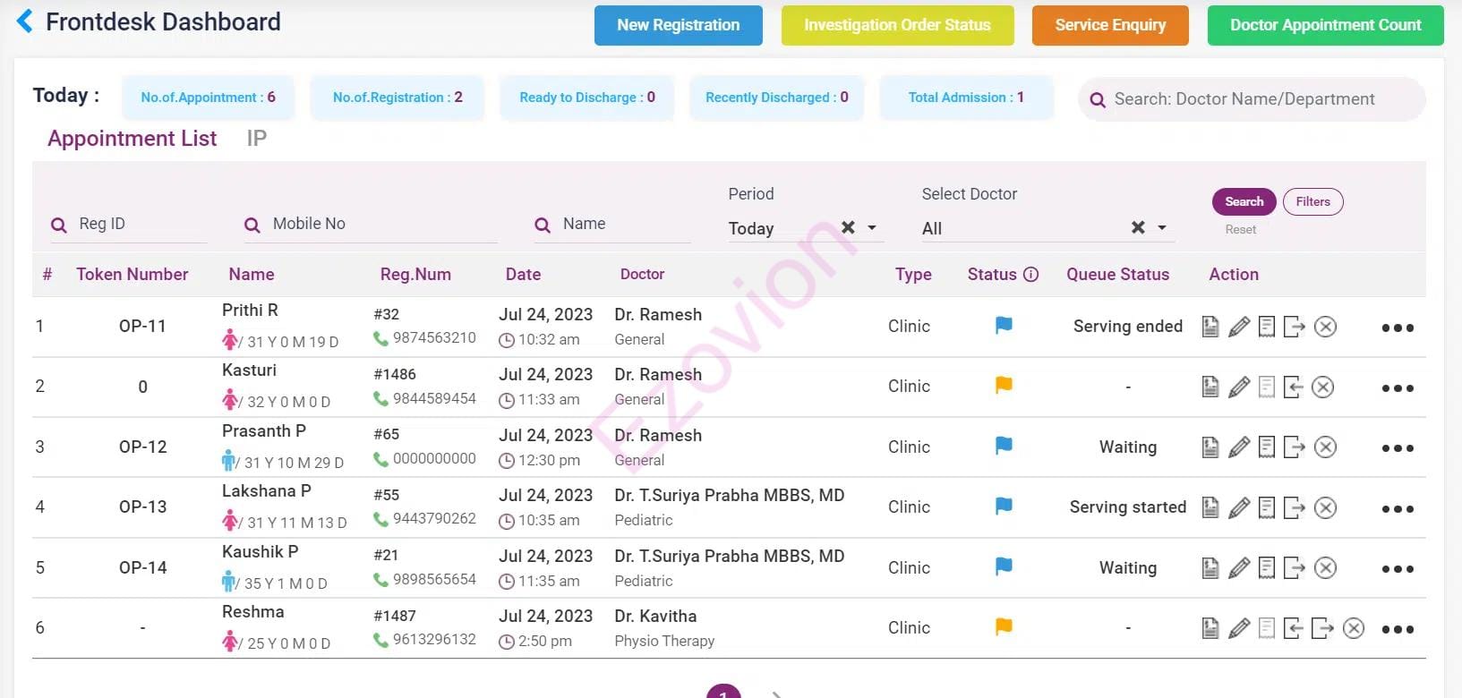Click the New Registration button

[x=678, y=25]
